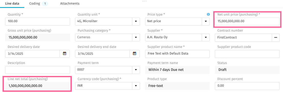Click the three-dot handle above the tabs
The height and width of the screenshot is (92, 283).
coord(144,1)
